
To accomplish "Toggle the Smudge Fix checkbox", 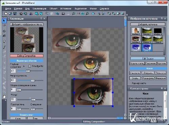I will click(x=29, y=66).
